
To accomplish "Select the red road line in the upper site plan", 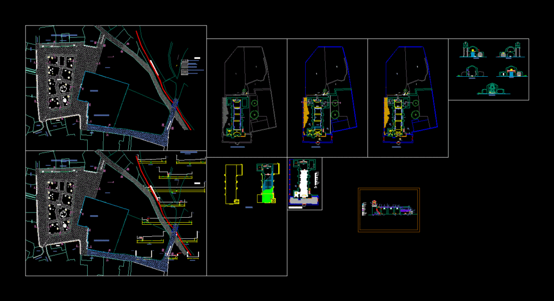I will point(163,80).
